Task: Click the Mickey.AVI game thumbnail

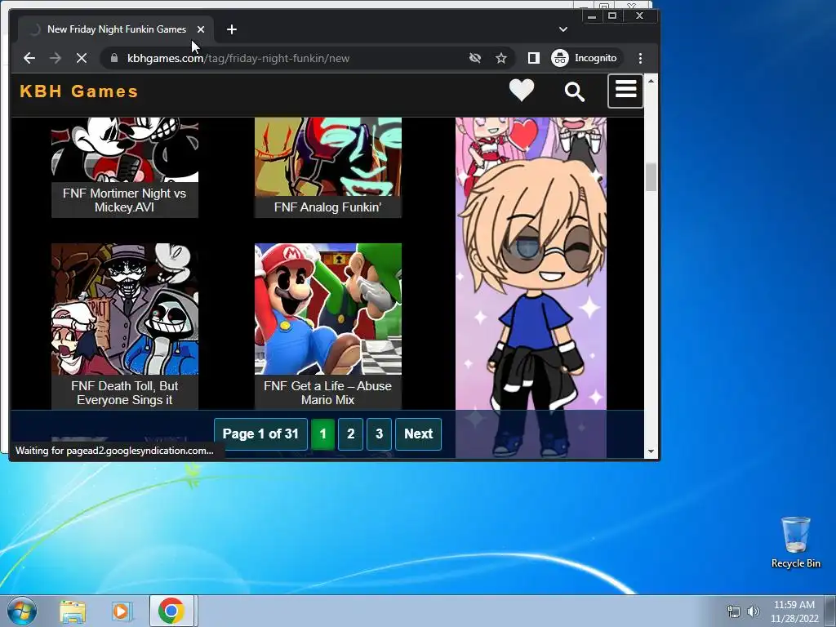Action: (x=125, y=150)
